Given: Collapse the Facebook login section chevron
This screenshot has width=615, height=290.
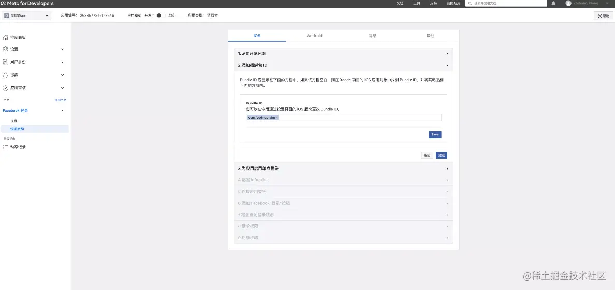Looking at the screenshot, I should click(62, 111).
